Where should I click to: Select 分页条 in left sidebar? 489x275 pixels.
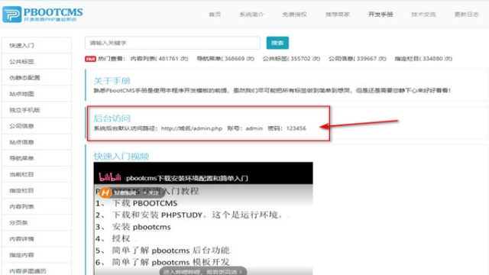(37, 222)
